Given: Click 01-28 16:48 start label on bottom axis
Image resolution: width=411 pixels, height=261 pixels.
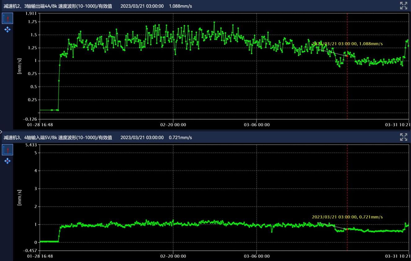Looking at the screenshot, I should pos(40,256).
